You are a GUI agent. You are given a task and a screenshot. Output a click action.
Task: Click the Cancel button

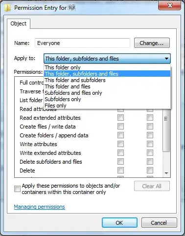tap(159, 223)
